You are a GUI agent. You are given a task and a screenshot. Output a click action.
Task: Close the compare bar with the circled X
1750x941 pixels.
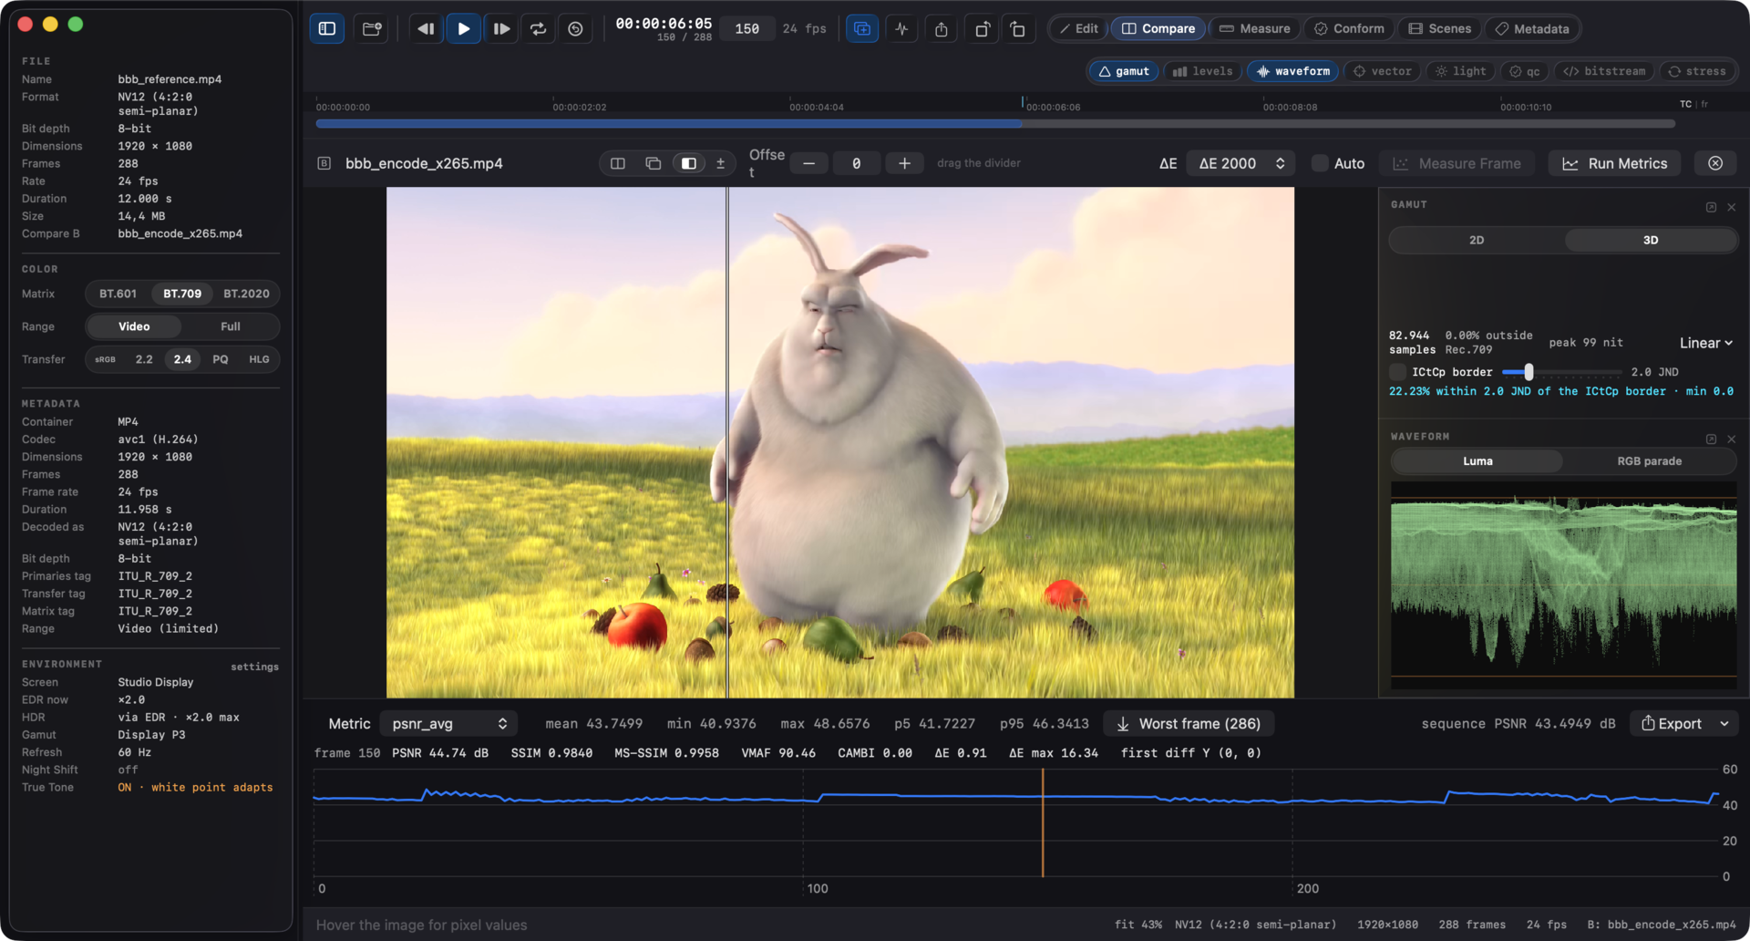coord(1715,163)
